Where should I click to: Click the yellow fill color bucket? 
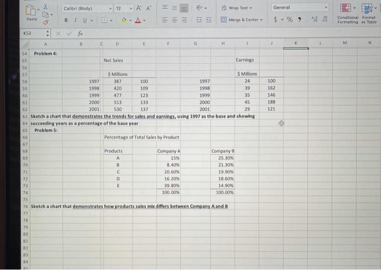(124, 20)
